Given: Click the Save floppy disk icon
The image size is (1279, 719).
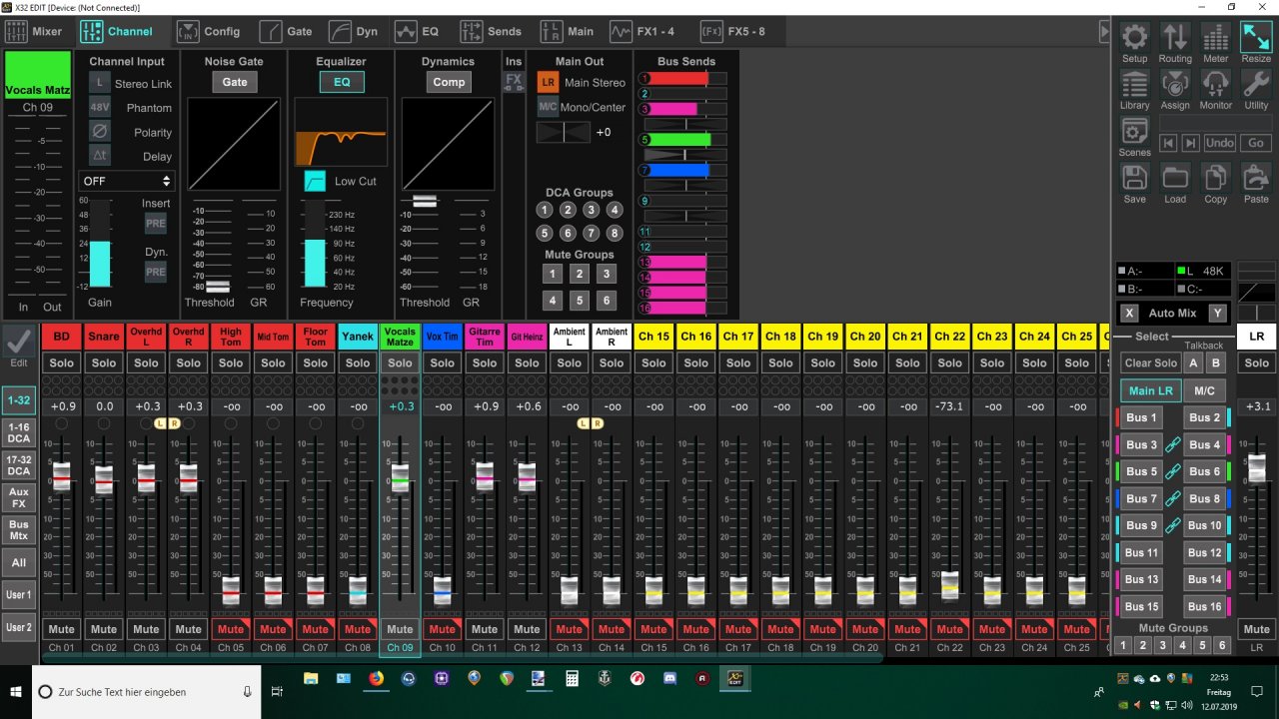Looking at the screenshot, I should pyautogui.click(x=1134, y=179).
